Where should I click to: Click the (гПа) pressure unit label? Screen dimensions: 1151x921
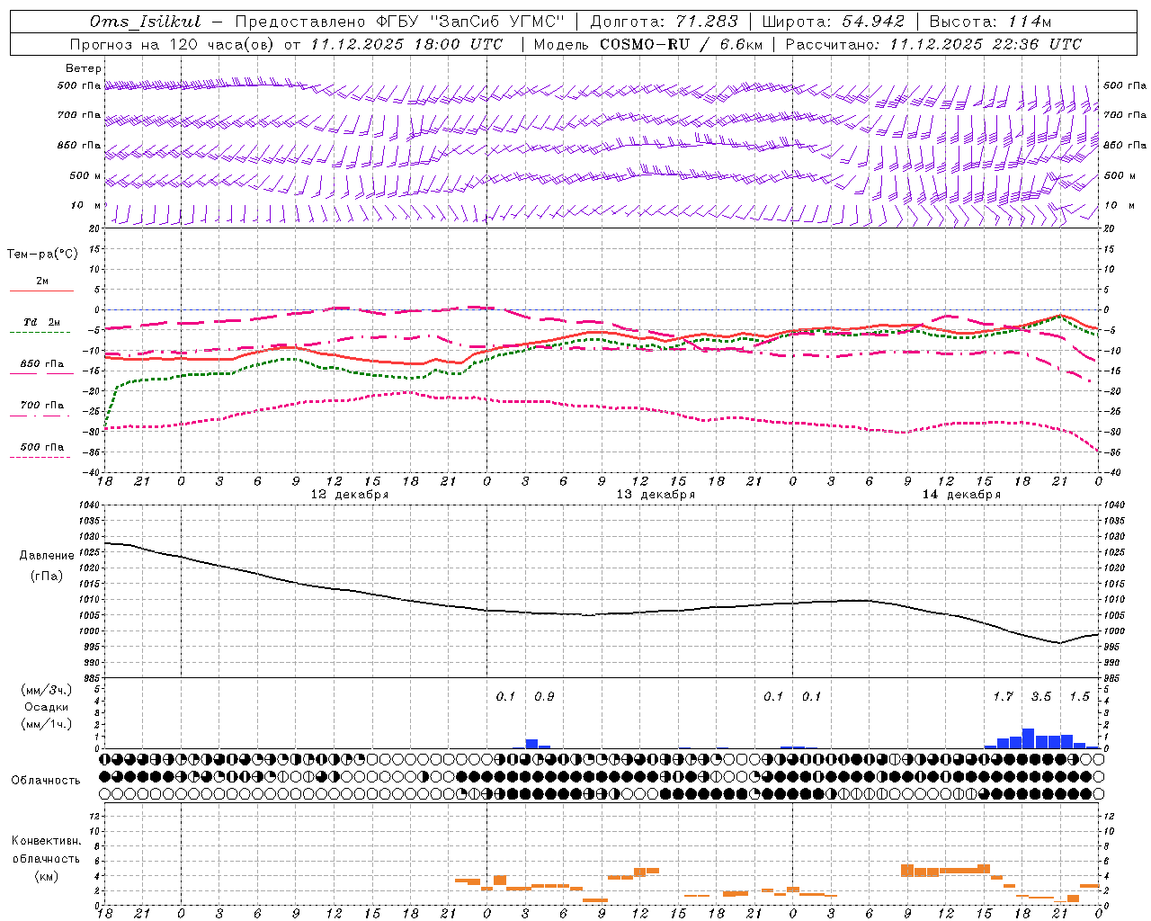47,577
